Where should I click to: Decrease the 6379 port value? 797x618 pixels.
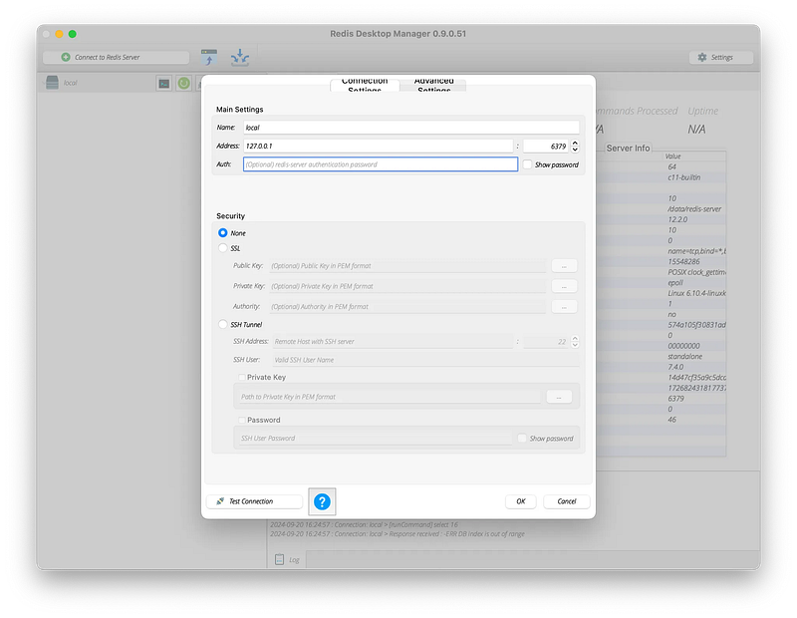(575, 150)
